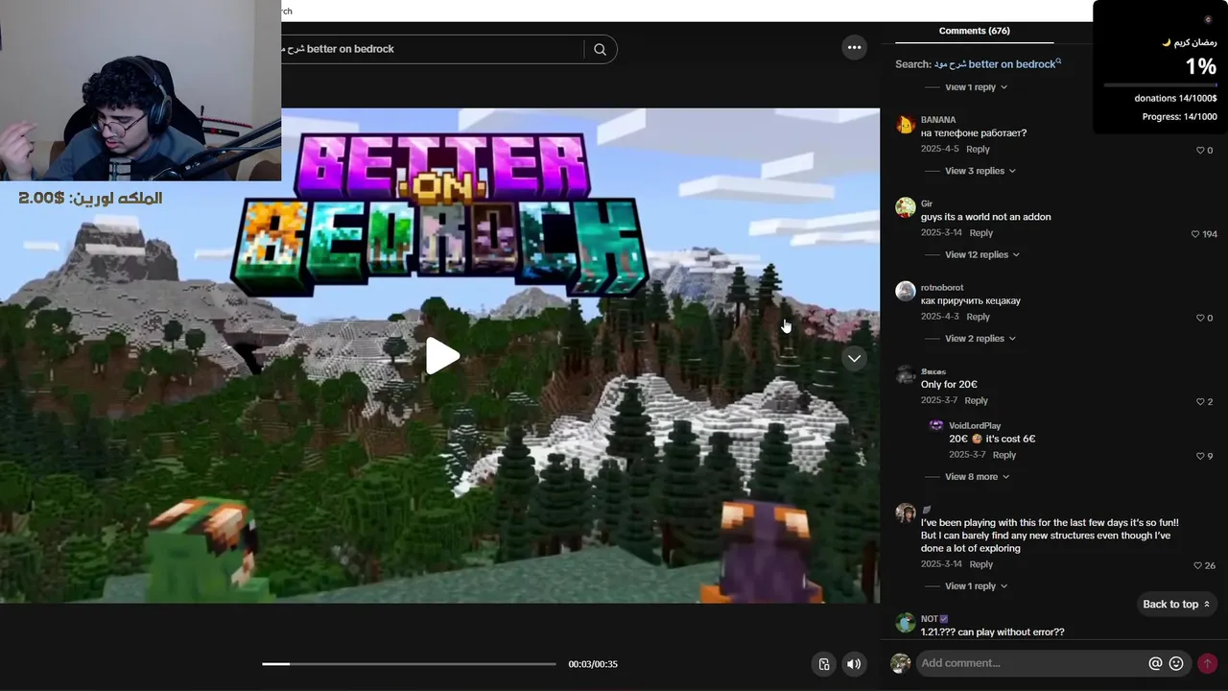
Task: Expand View 2 replies
Action: click(x=980, y=338)
